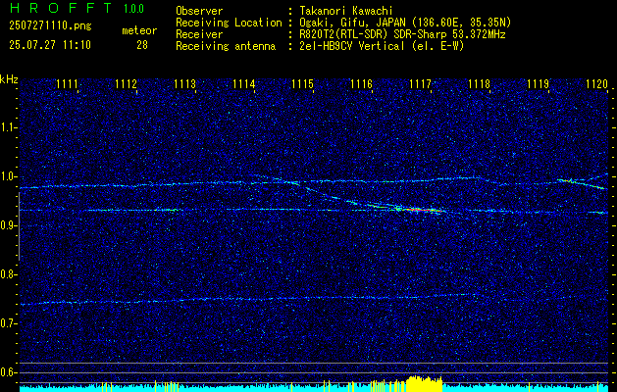The height and width of the screenshot is (392, 617).
Task: Click the meteor count value 28
Action: (x=142, y=45)
